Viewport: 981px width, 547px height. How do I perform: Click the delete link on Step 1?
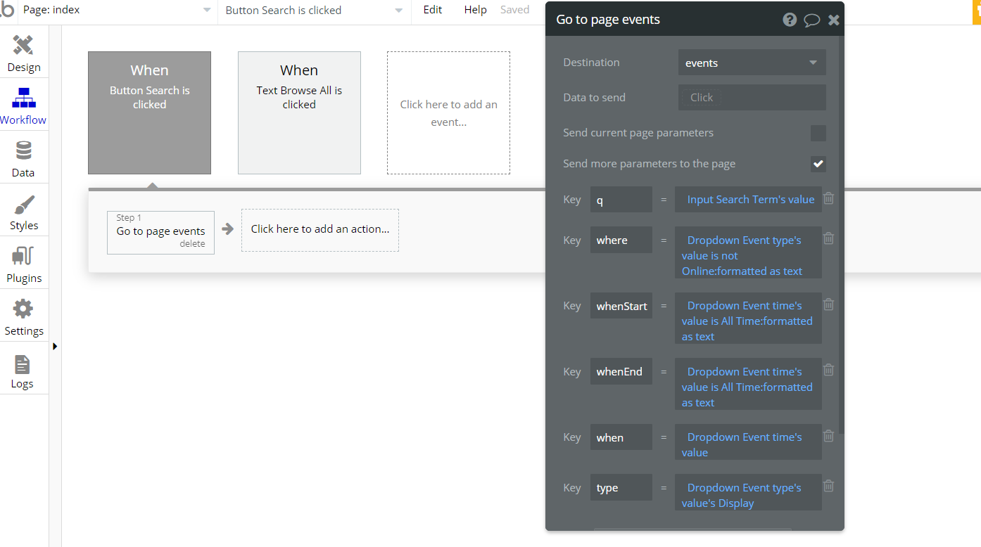point(192,244)
